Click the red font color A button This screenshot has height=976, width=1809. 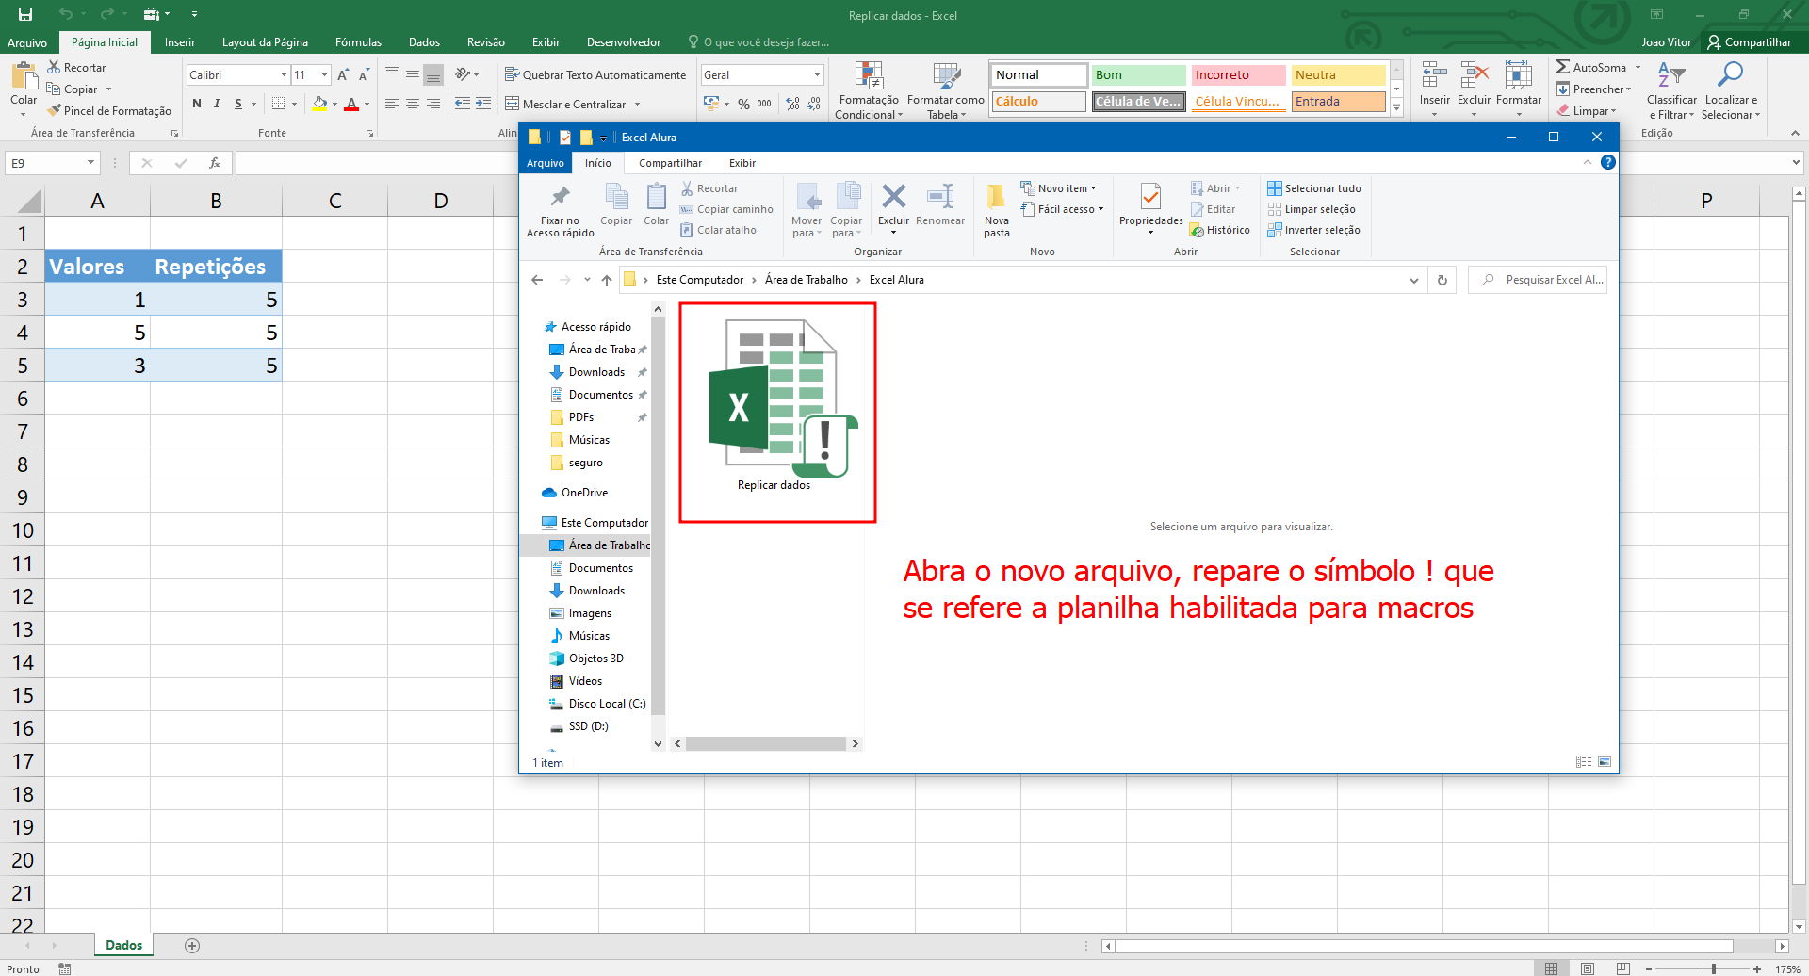351,104
